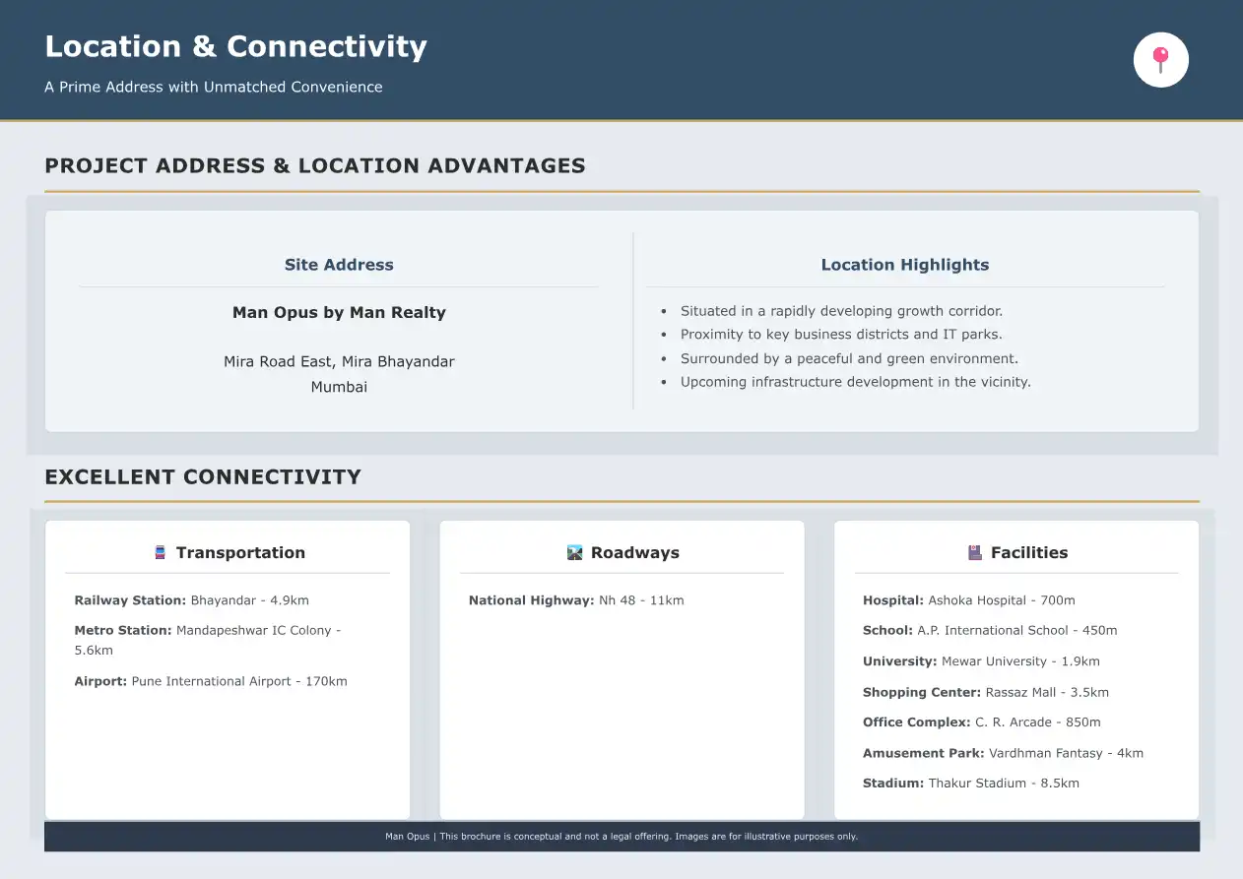Click the motorway icon beside Roadways
Screen dimensions: 1243x879
point(575,553)
